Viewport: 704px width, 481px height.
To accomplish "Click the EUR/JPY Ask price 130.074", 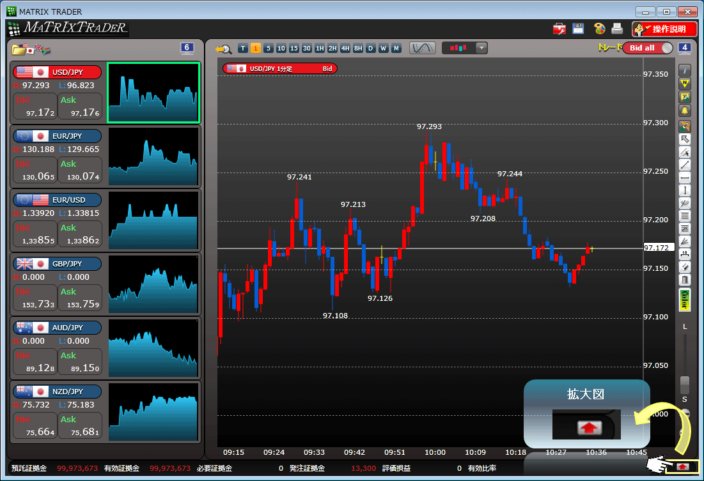I will (x=80, y=170).
